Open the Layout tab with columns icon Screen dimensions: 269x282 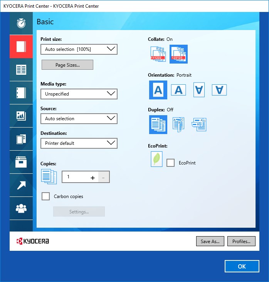[x=21, y=70]
